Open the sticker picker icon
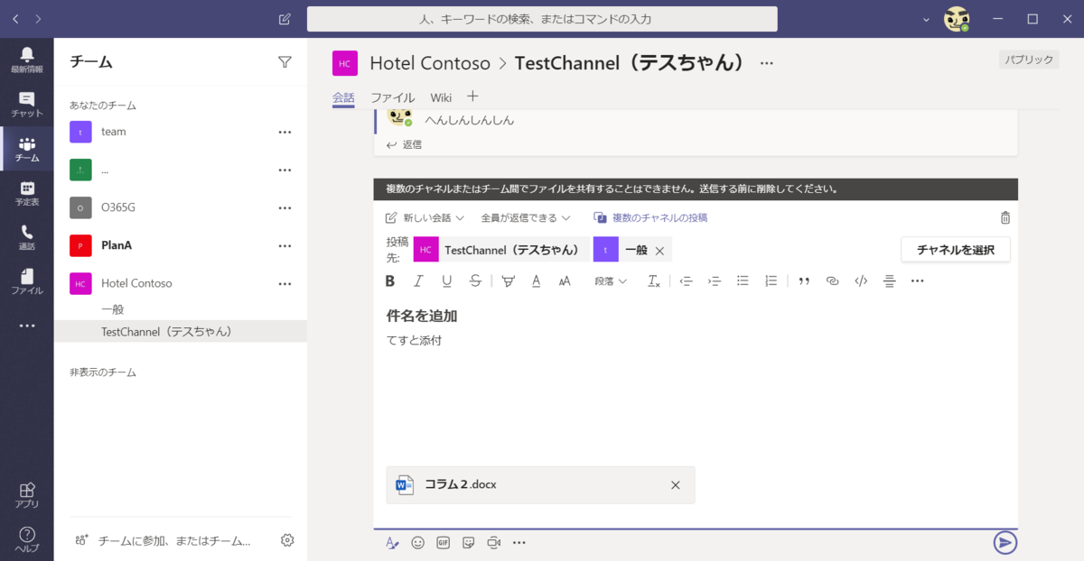Image resolution: width=1084 pixels, height=561 pixels. tap(468, 542)
